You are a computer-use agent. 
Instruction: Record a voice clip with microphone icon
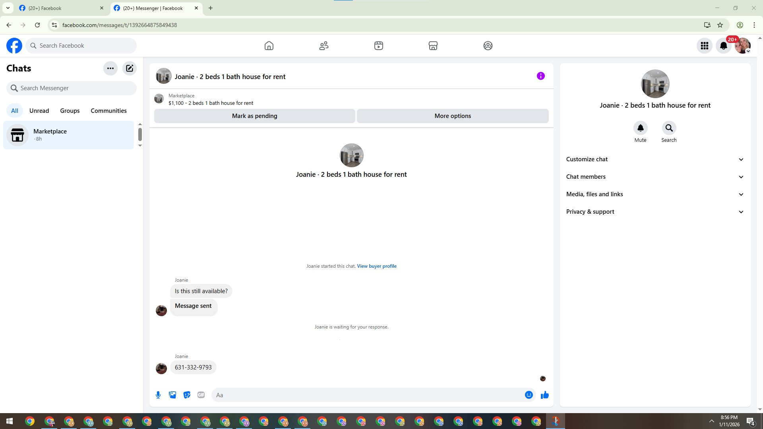click(x=158, y=395)
